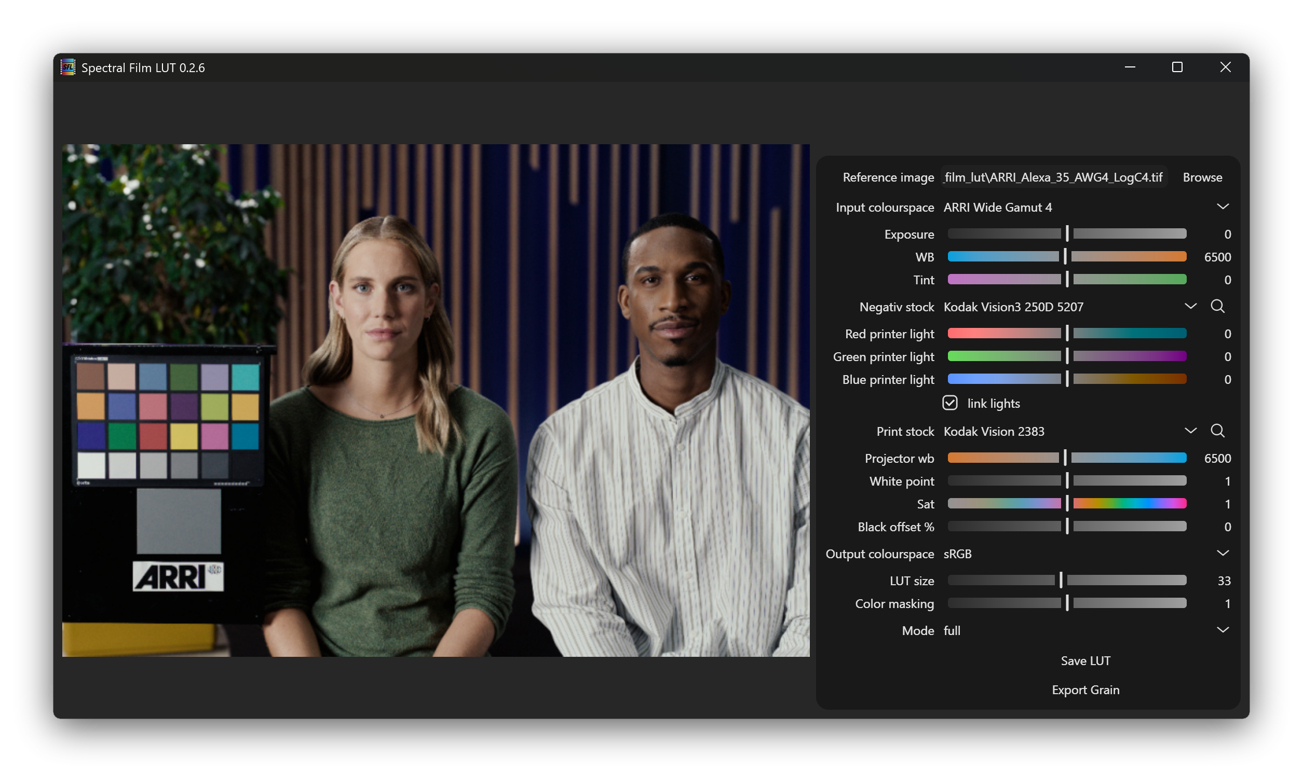Click the reference preview image
Viewport: 1303px width, 772px height.
click(x=436, y=400)
